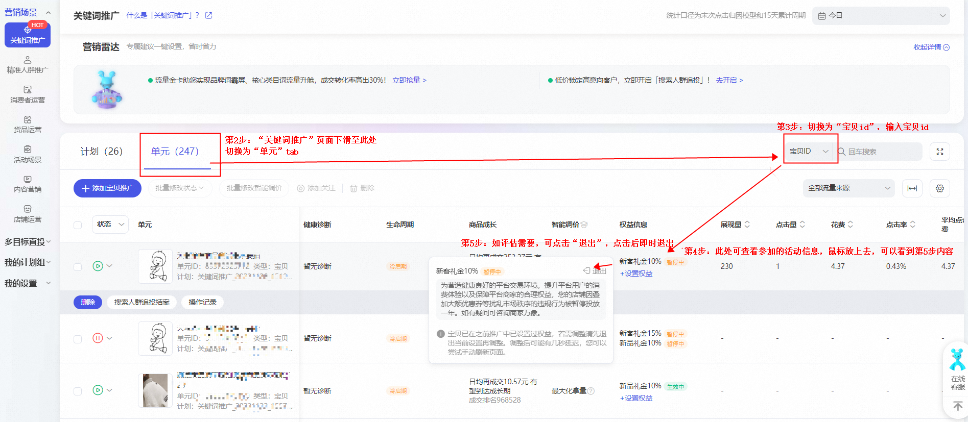Expand 我的计划组 sidebar section
968x422 pixels.
pos(28,262)
